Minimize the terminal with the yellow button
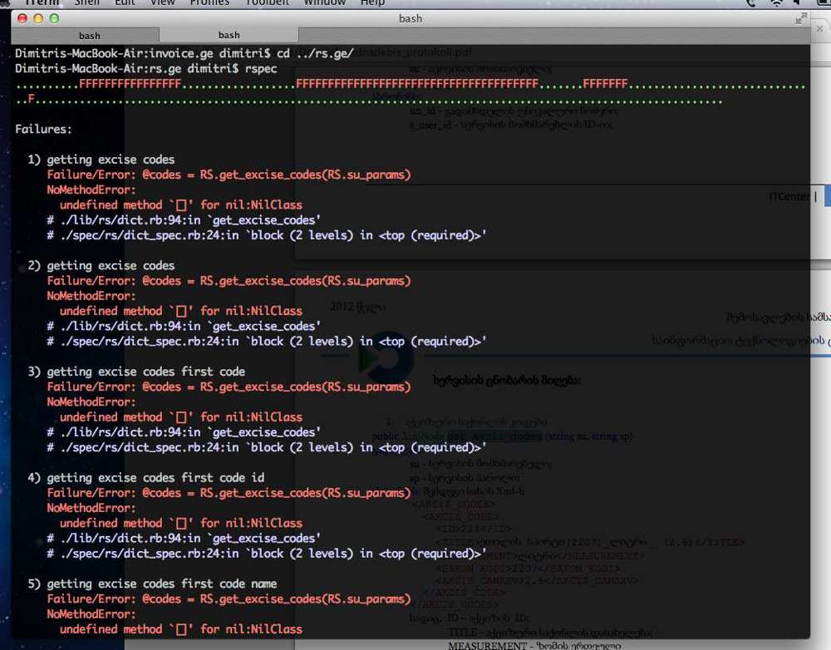This screenshot has height=650, width=831. click(x=39, y=17)
